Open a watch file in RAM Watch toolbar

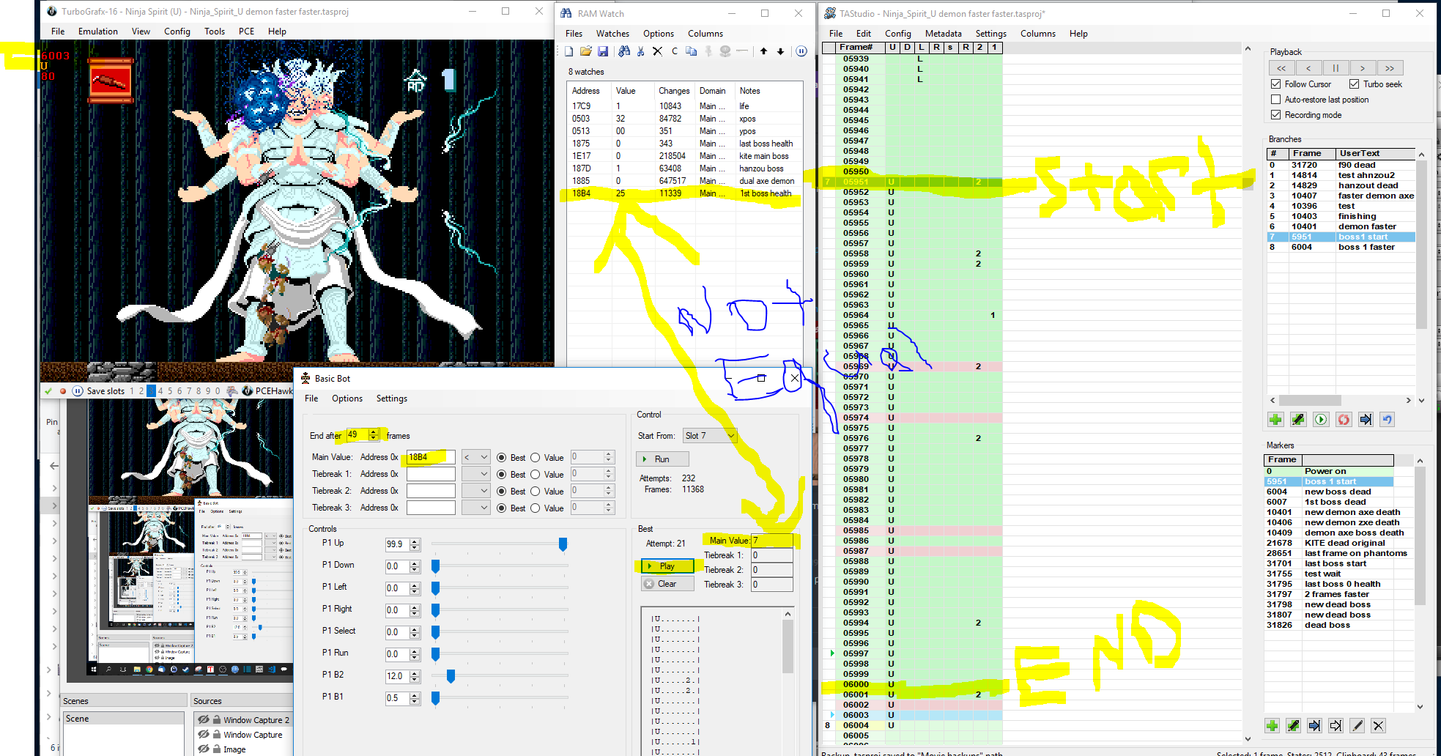586,51
